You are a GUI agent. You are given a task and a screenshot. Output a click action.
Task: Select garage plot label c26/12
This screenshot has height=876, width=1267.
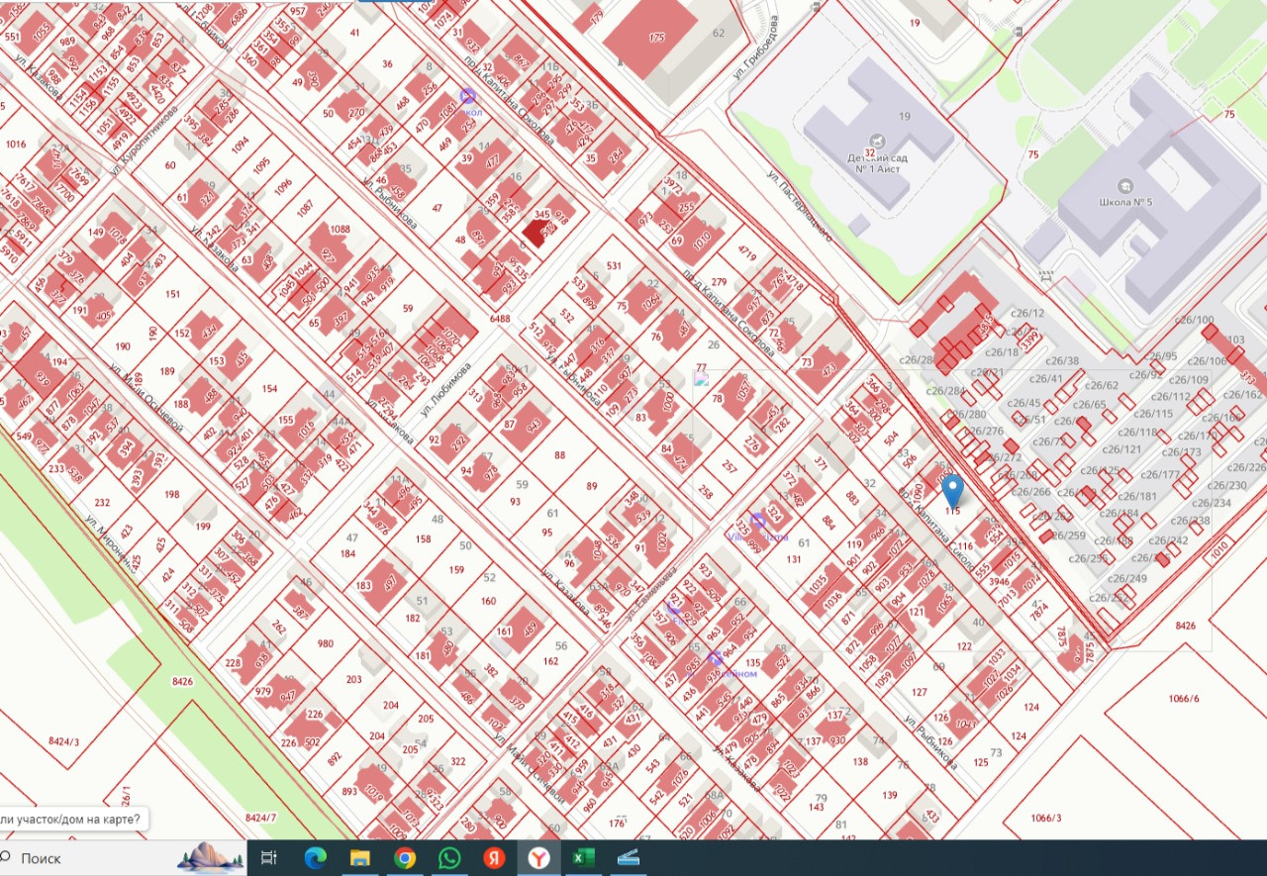click(1026, 313)
